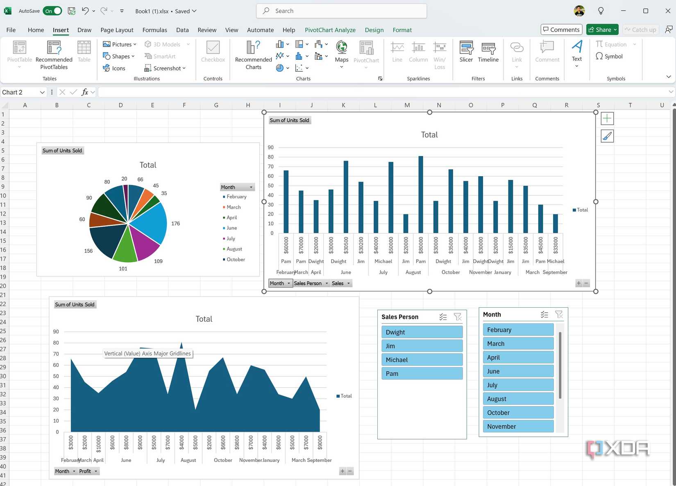Open the Draw ribbon tab

84,30
